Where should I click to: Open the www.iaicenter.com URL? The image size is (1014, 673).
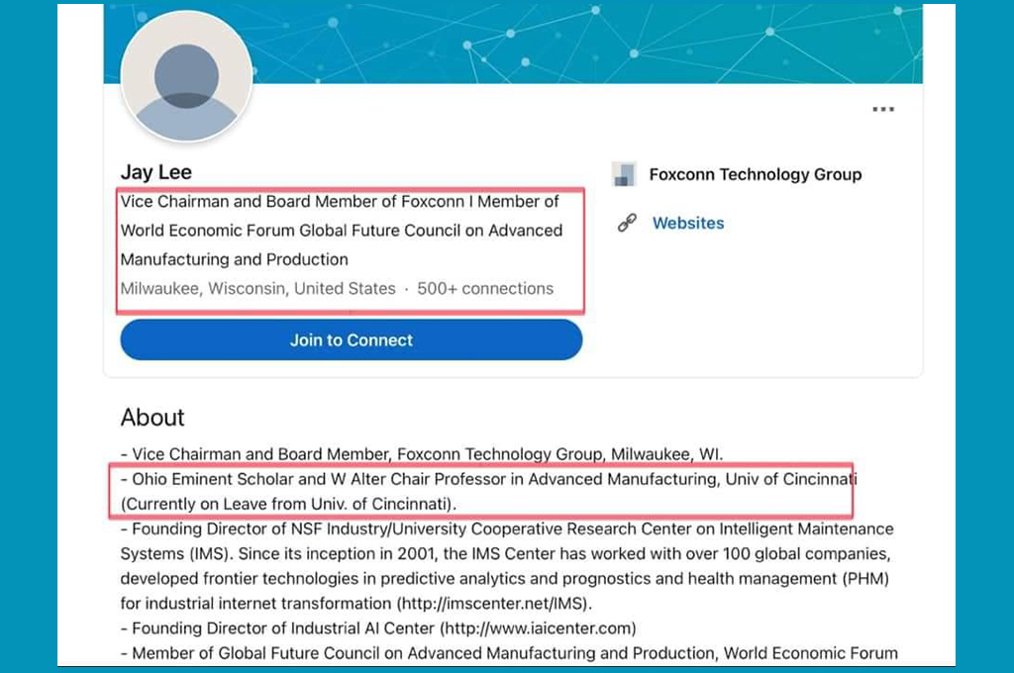(x=539, y=627)
